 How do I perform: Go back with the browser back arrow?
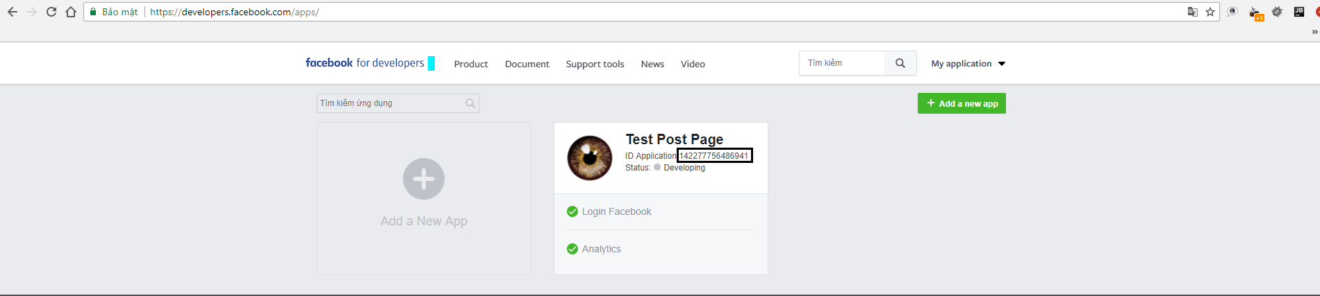coord(13,12)
